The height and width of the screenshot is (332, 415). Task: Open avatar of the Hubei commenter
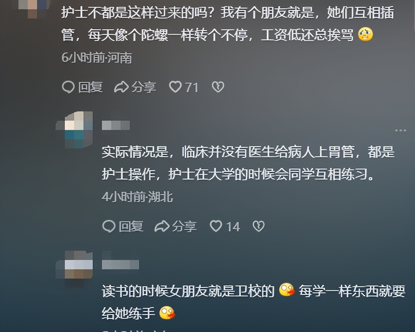coord(74,130)
